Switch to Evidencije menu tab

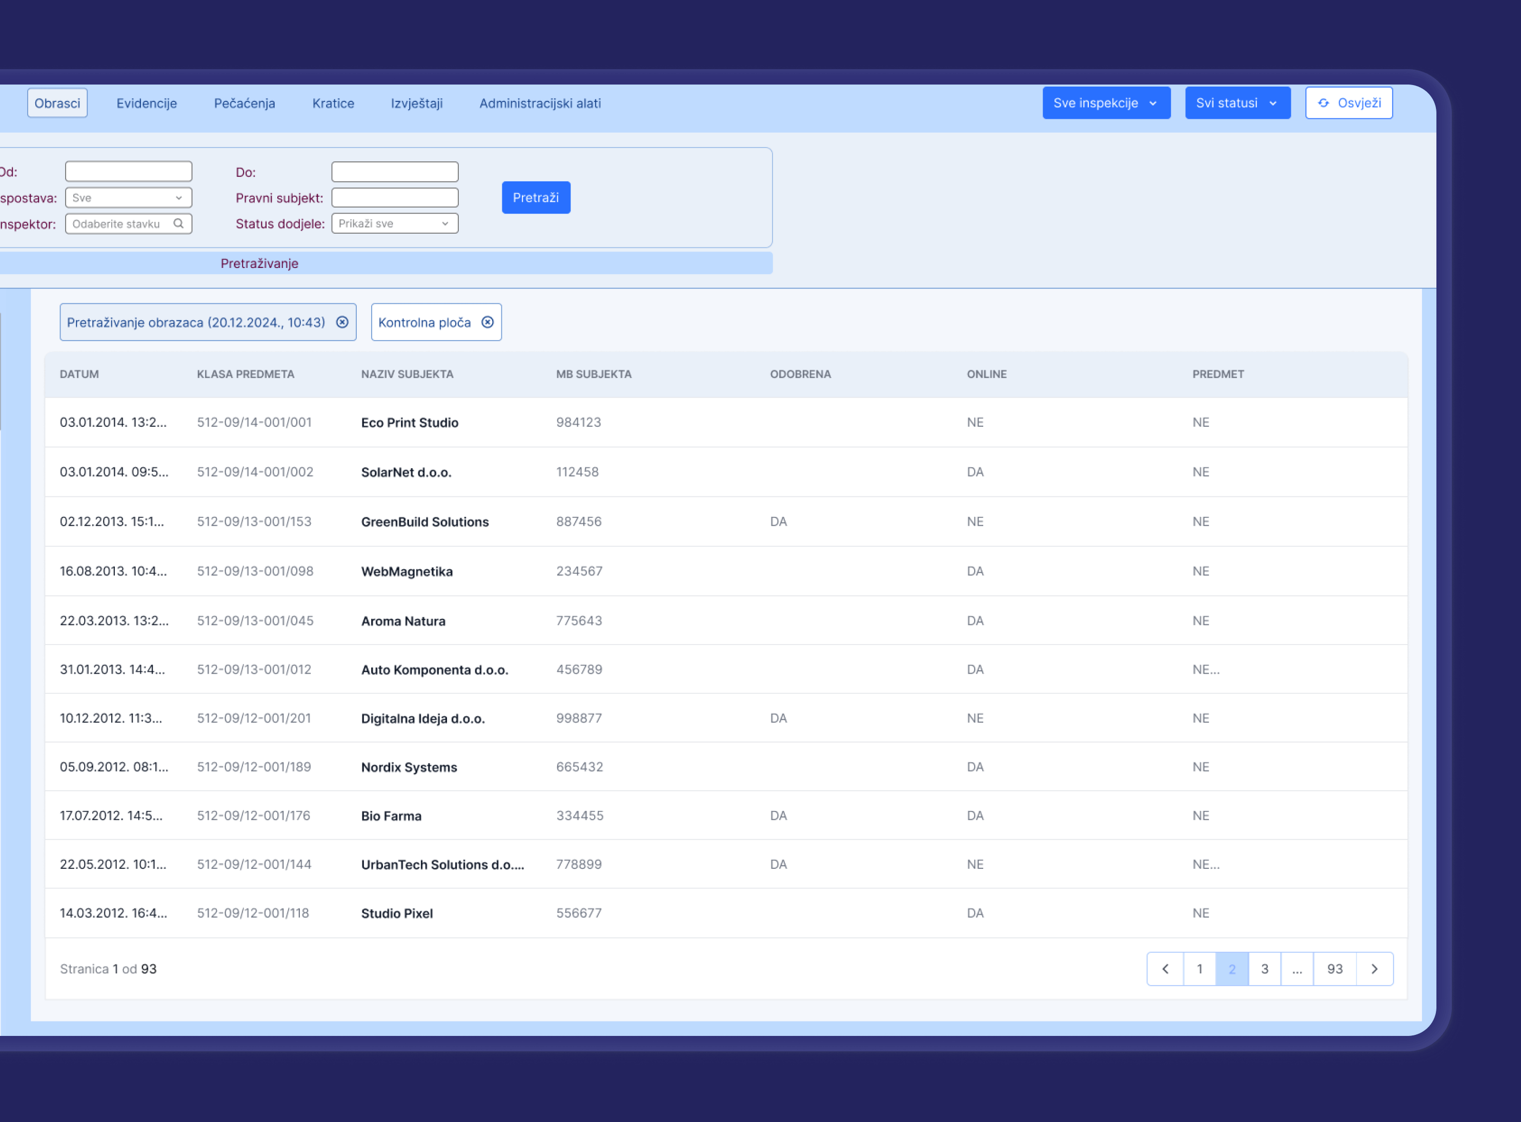[146, 103]
